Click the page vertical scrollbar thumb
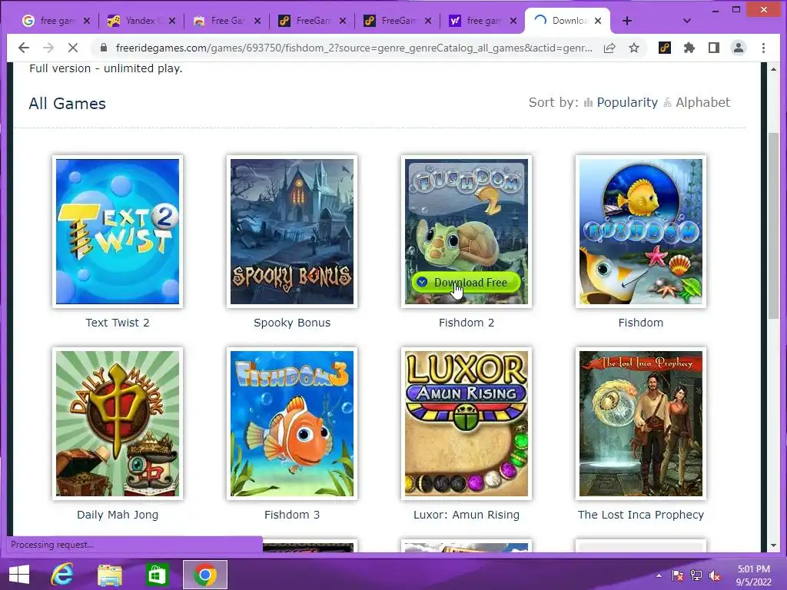 point(773,225)
